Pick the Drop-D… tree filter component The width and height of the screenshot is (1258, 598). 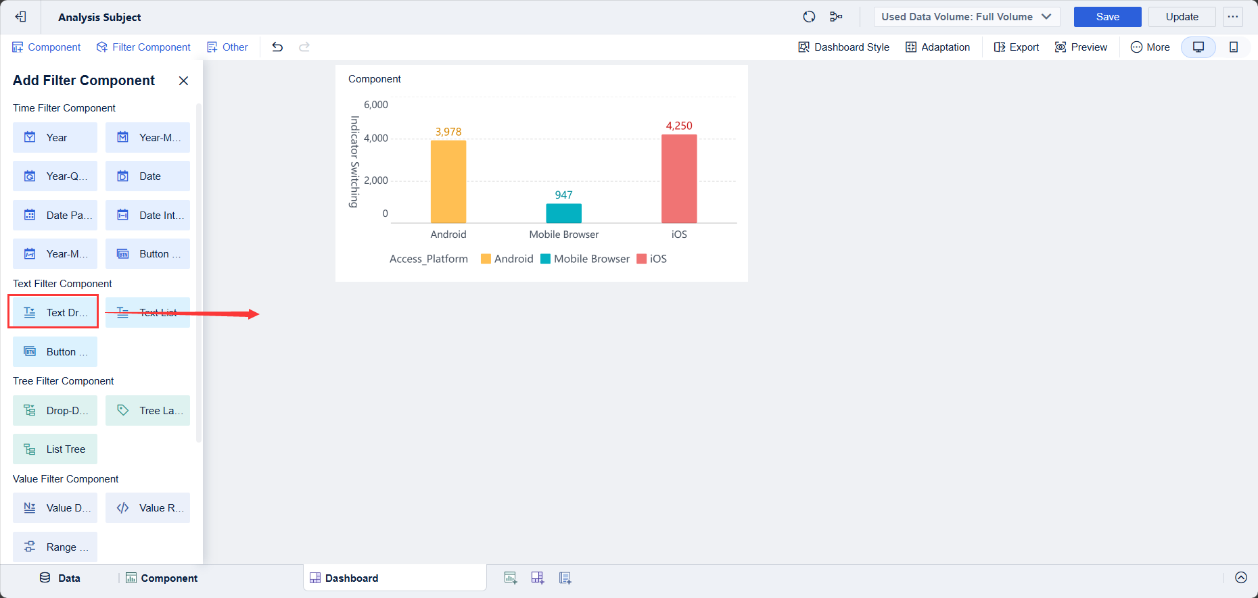(x=55, y=411)
